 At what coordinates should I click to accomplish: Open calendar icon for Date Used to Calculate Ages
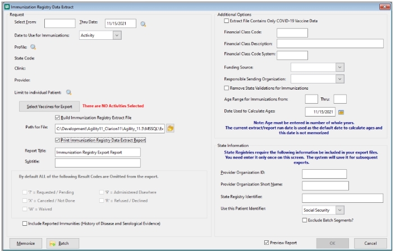click(x=341, y=112)
